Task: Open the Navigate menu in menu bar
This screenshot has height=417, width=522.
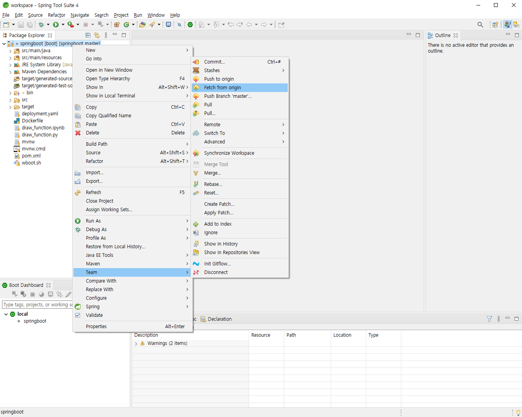Action: (80, 15)
